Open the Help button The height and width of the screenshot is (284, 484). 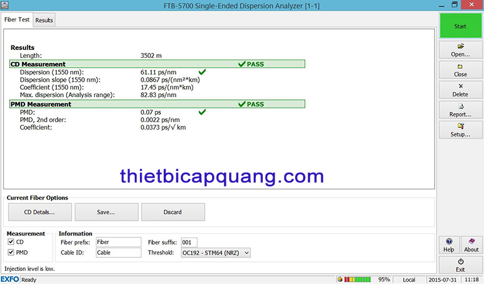(x=449, y=245)
